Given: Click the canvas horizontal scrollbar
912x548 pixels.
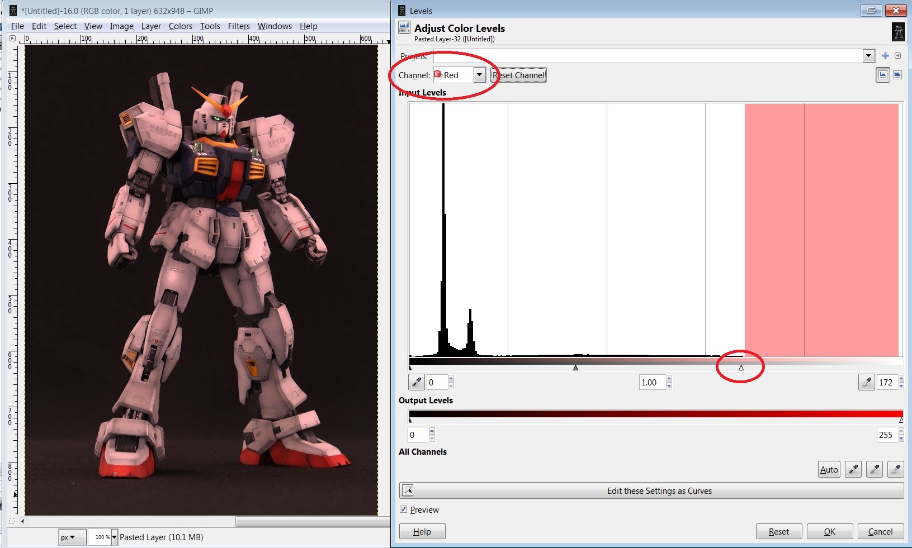Looking at the screenshot, I should pyautogui.click(x=313, y=522).
